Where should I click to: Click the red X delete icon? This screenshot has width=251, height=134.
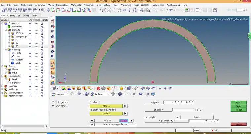coord(98,88)
